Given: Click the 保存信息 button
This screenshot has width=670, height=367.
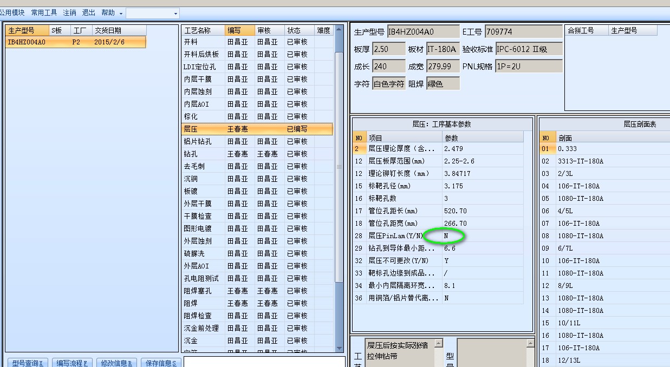Looking at the screenshot, I should 161,363.
